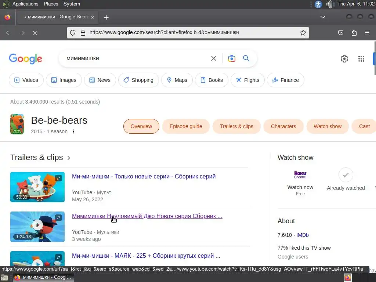376x282 pixels.
Task: Open the IMDb rating link
Action: click(x=303, y=235)
